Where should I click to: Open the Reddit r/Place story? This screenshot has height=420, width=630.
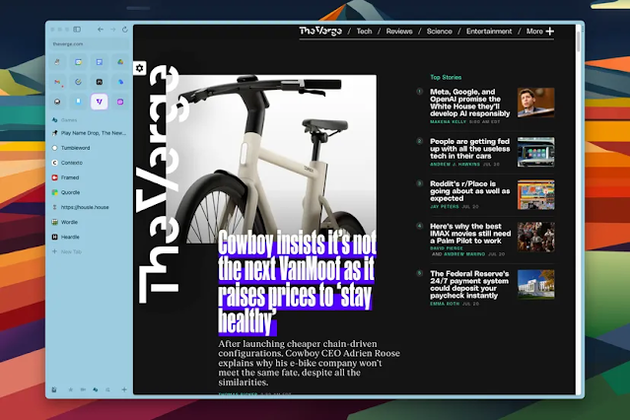[469, 191]
